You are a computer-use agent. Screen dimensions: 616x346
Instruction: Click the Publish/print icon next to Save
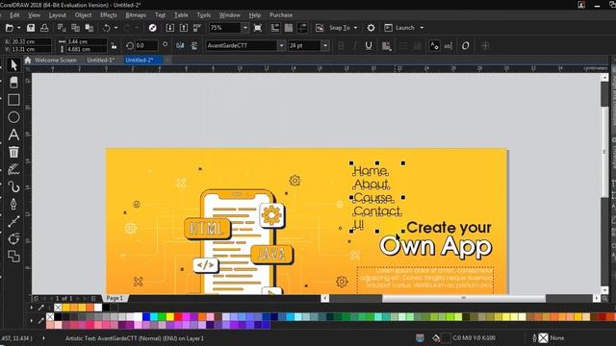click(x=44, y=28)
